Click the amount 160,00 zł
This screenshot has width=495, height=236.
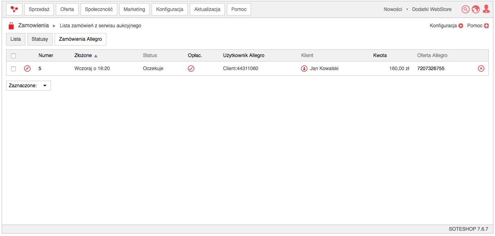[399, 68]
